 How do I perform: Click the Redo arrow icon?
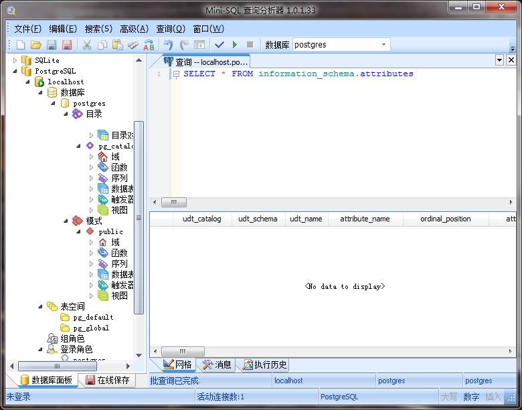coord(184,45)
